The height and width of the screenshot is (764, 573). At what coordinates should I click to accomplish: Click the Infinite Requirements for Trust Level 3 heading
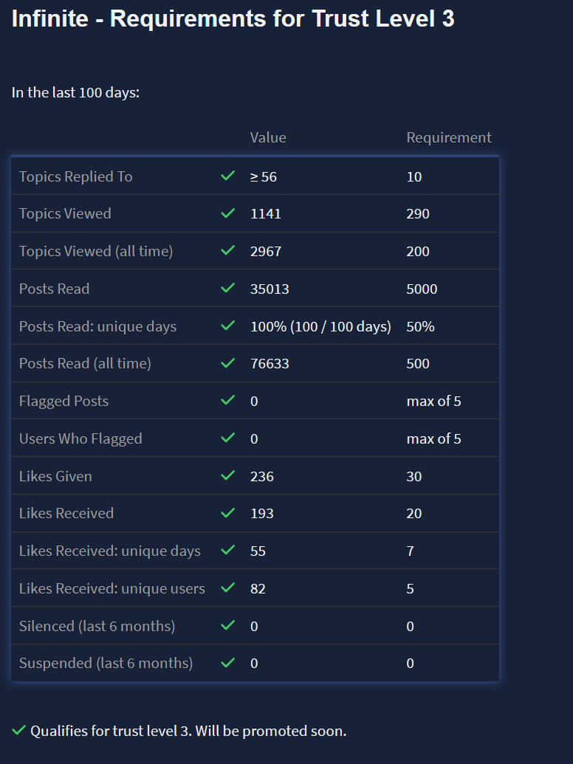tap(233, 18)
